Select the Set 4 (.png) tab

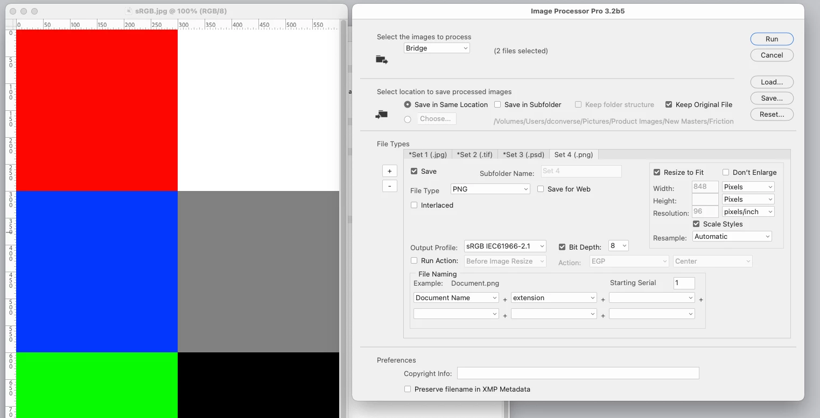573,154
